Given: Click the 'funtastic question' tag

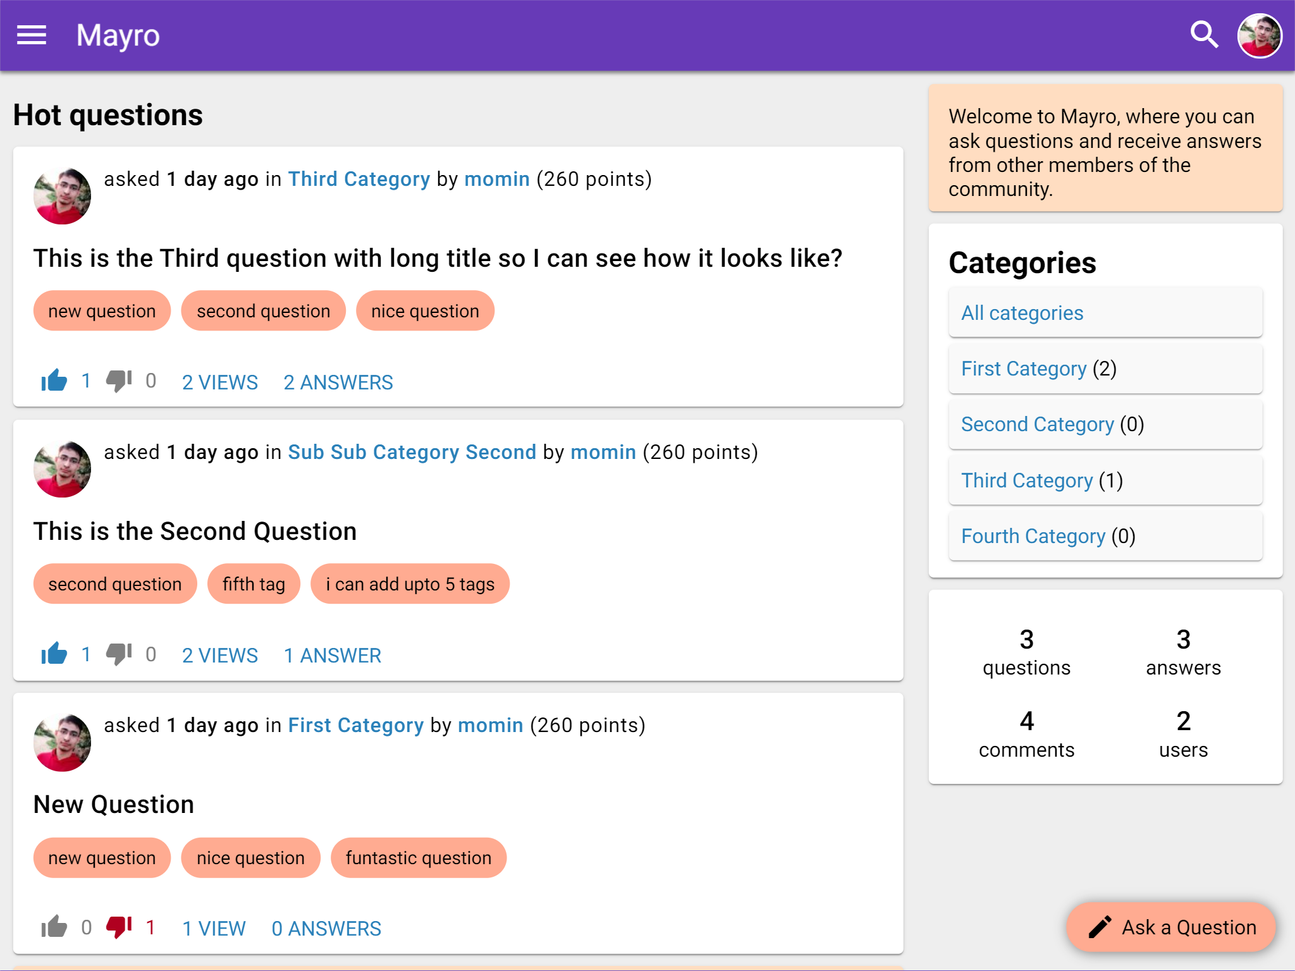Looking at the screenshot, I should pos(418,858).
